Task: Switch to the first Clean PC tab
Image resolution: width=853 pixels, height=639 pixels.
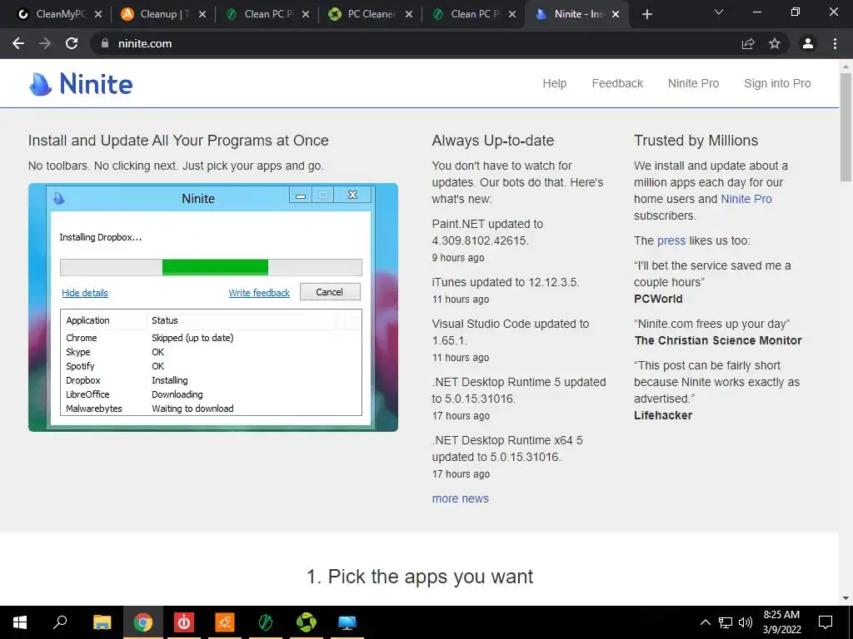Action: pyautogui.click(x=267, y=14)
